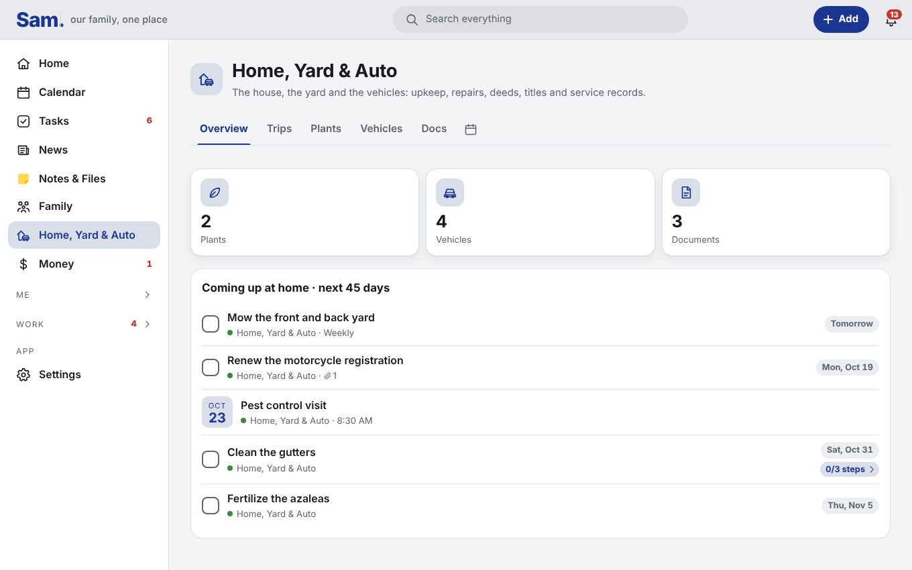Check off Renew the motorcycle registration
The image size is (912, 570).
click(x=211, y=367)
